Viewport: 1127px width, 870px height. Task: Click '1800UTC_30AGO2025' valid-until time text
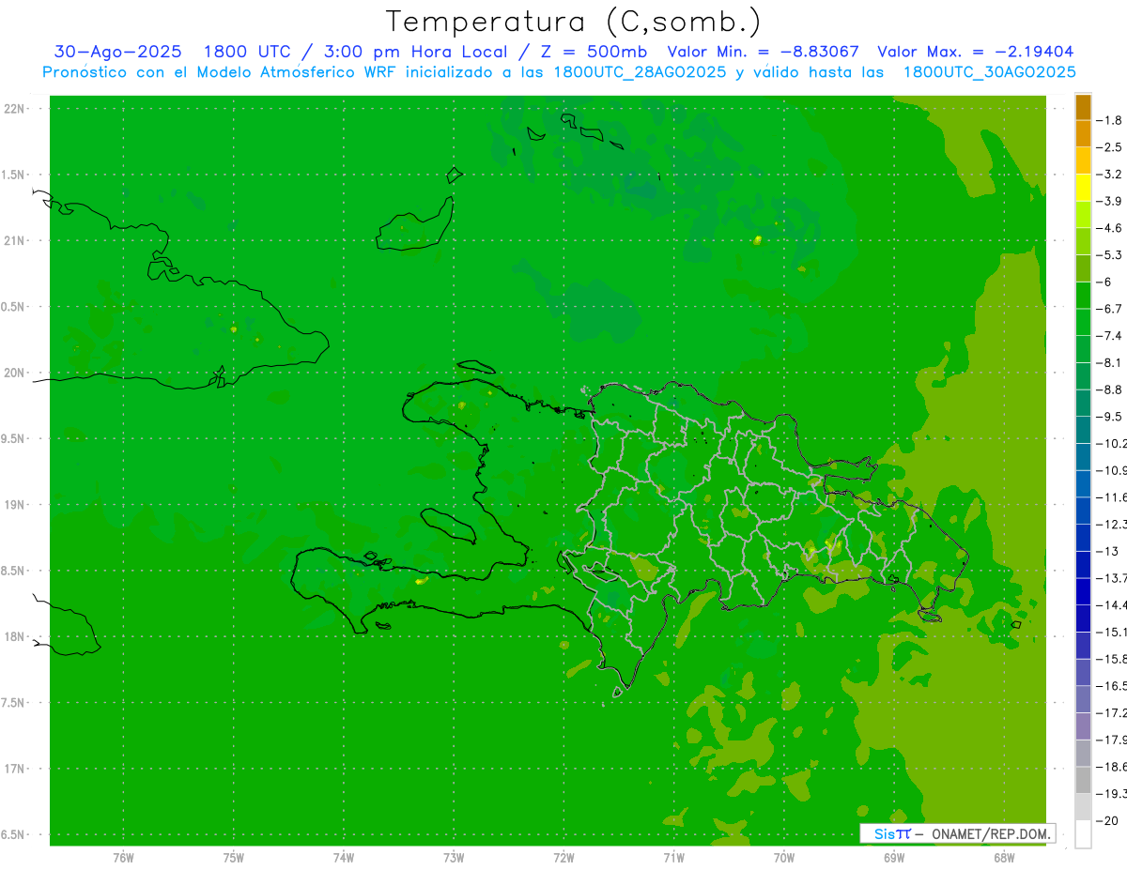click(x=989, y=72)
